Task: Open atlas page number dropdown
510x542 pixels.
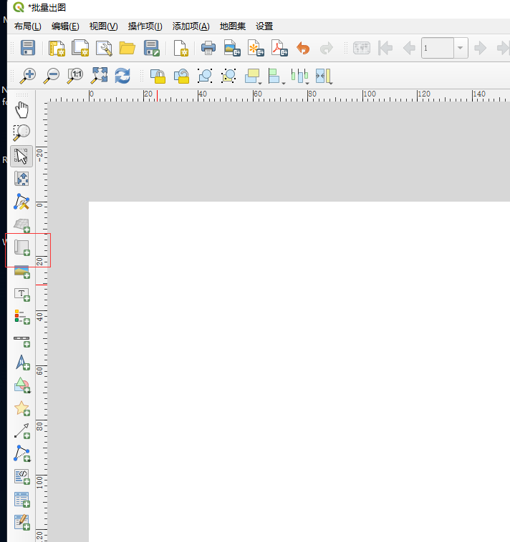Action: coord(461,48)
